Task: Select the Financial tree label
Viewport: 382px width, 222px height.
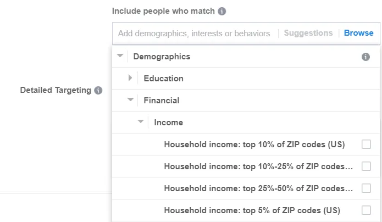Action: [x=162, y=101]
